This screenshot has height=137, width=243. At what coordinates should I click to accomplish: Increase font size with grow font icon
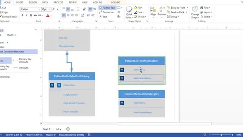(54, 9)
